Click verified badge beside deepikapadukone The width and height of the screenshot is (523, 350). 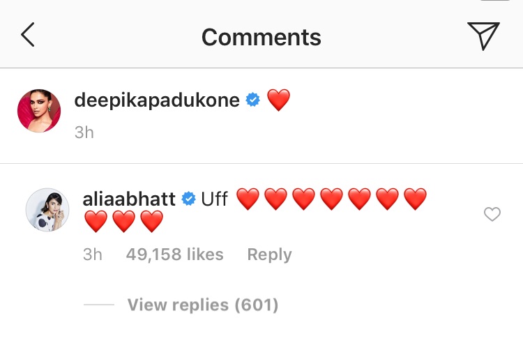[x=253, y=100]
